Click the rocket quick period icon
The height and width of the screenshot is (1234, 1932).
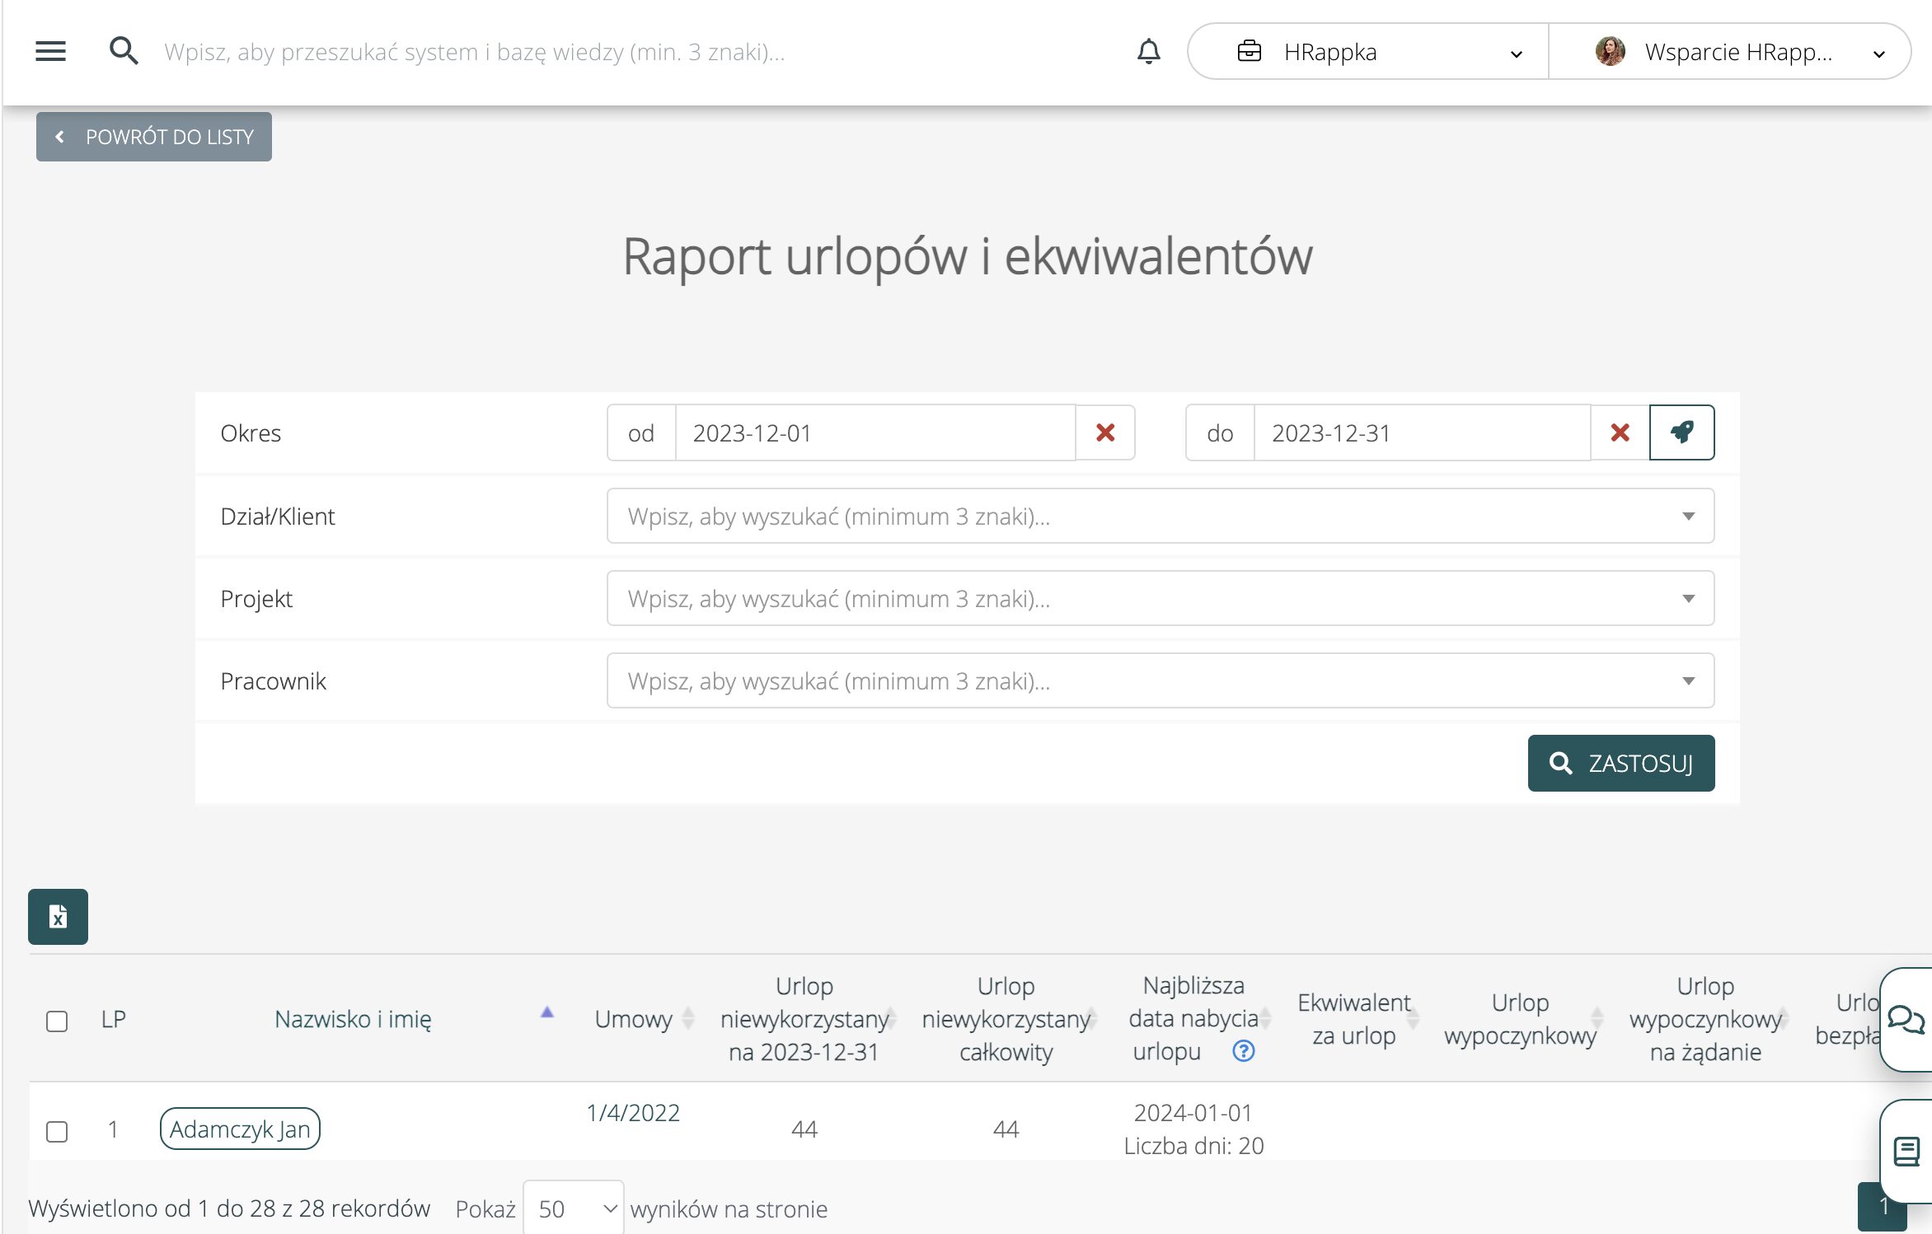[1681, 432]
